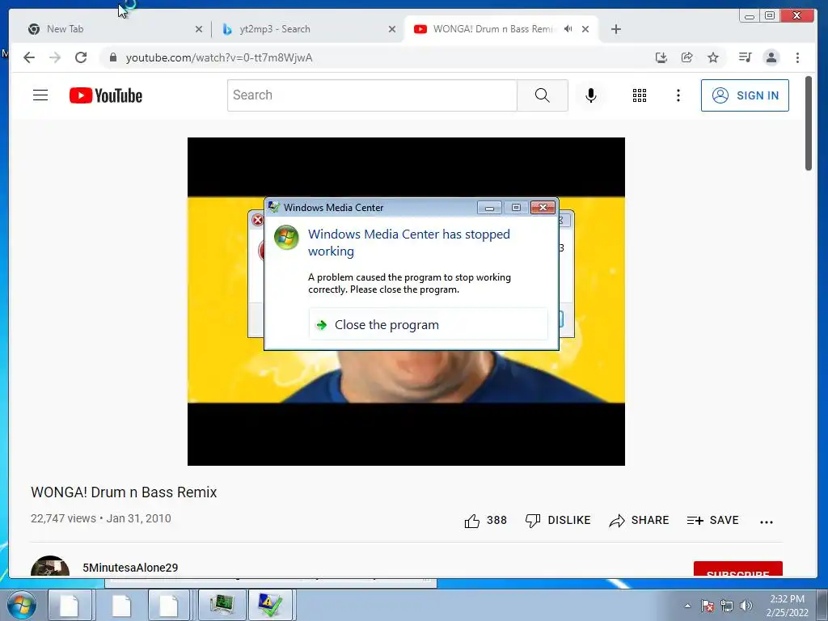Save the video with the SAVE button
This screenshot has width=828, height=621.
712,521
